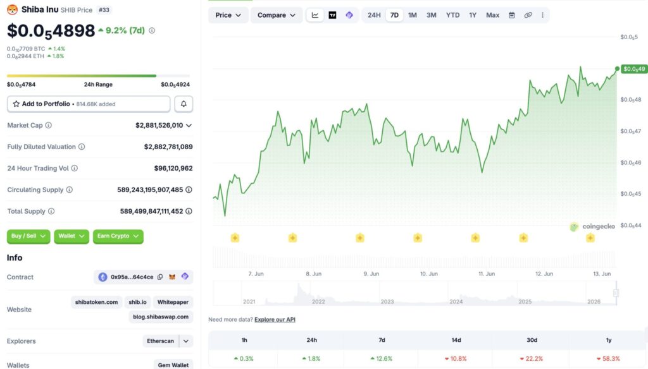Image resolution: width=648 pixels, height=369 pixels.
Task: Open the Wallet dropdown button
Action: [71, 236]
